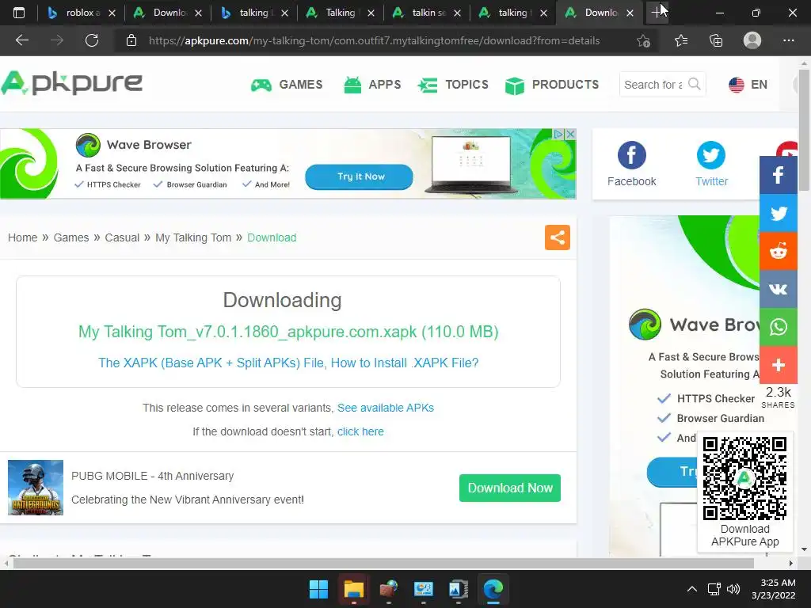811x608 pixels.
Task: Click the APKPure app QR code
Action: click(744, 478)
